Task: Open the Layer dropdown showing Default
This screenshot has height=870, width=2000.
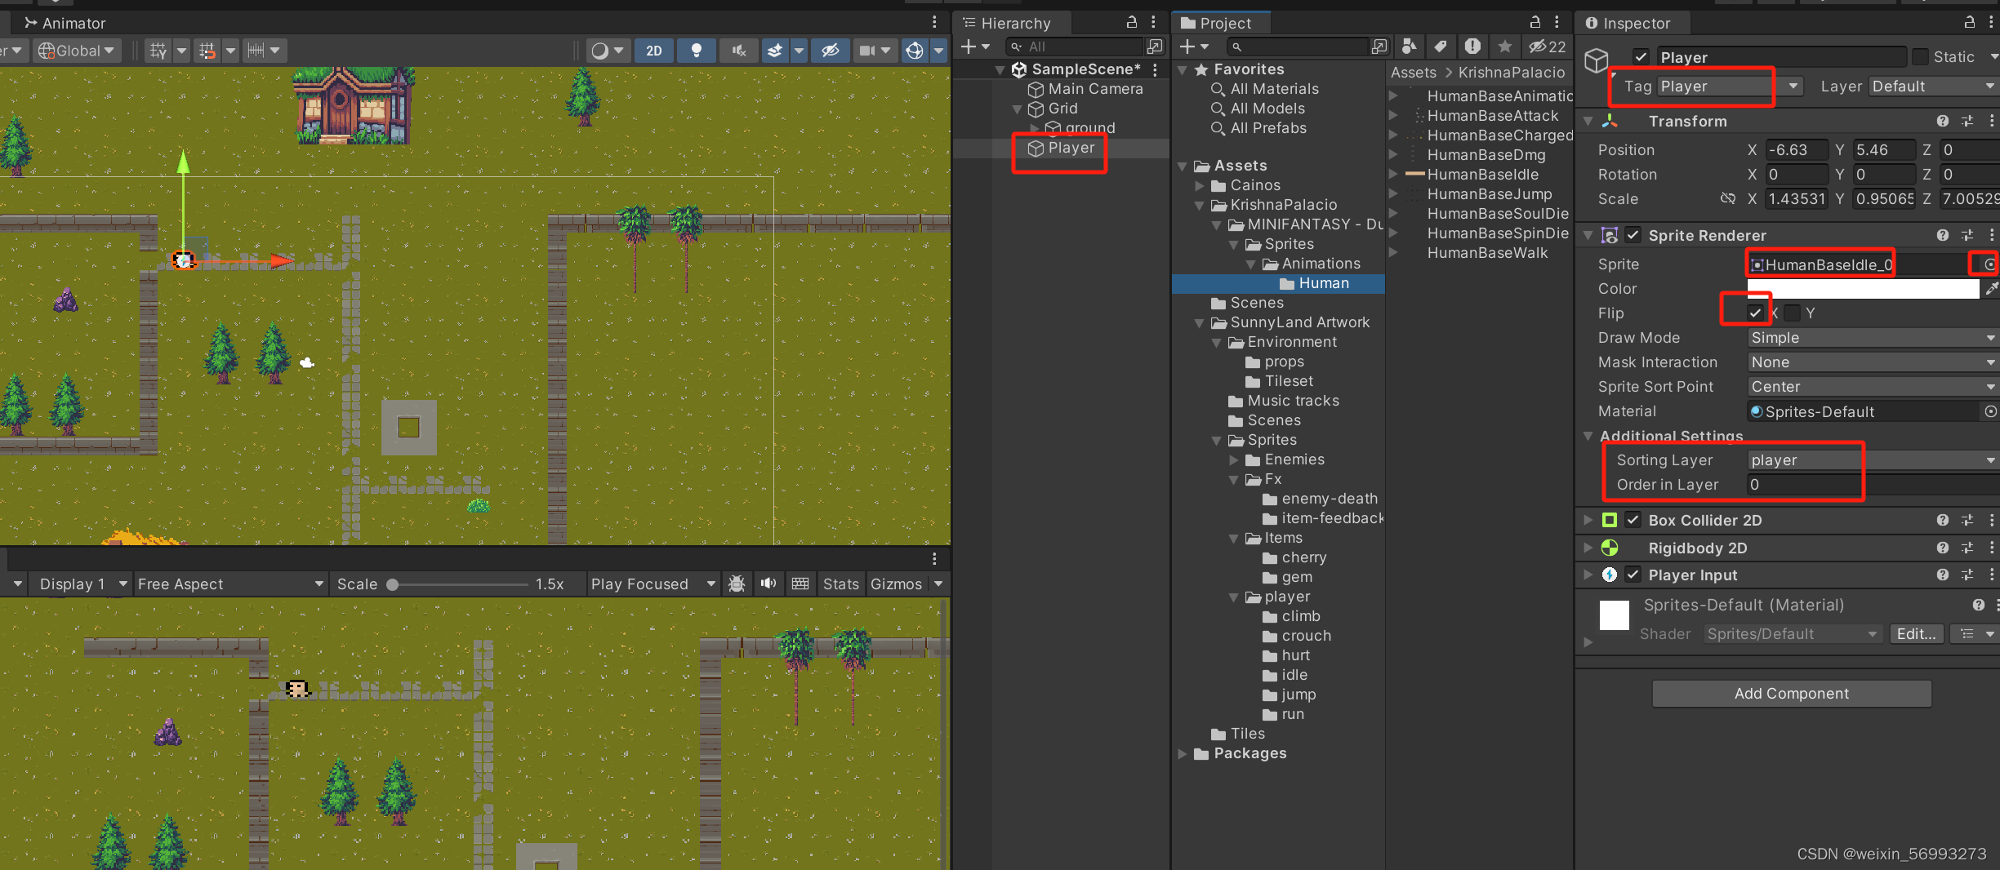Action: 1932,87
